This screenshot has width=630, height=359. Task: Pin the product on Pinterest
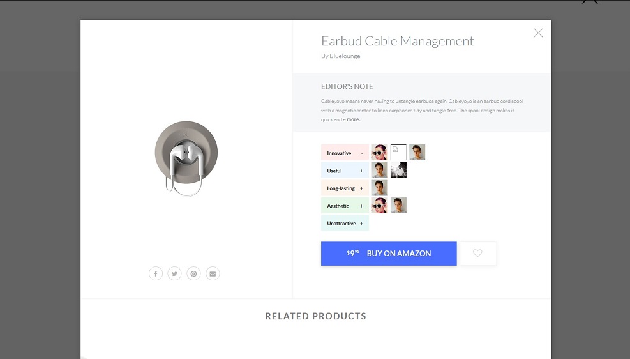pyautogui.click(x=193, y=273)
